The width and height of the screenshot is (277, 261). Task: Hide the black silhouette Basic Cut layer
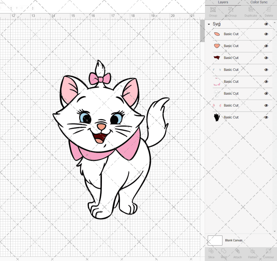click(266, 117)
